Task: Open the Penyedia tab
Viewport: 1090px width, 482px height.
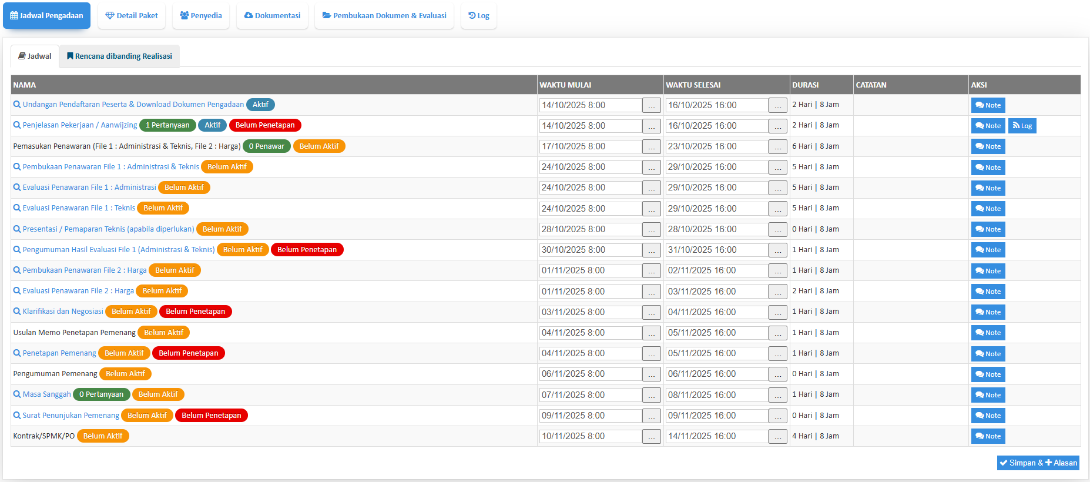Action: 201,16
